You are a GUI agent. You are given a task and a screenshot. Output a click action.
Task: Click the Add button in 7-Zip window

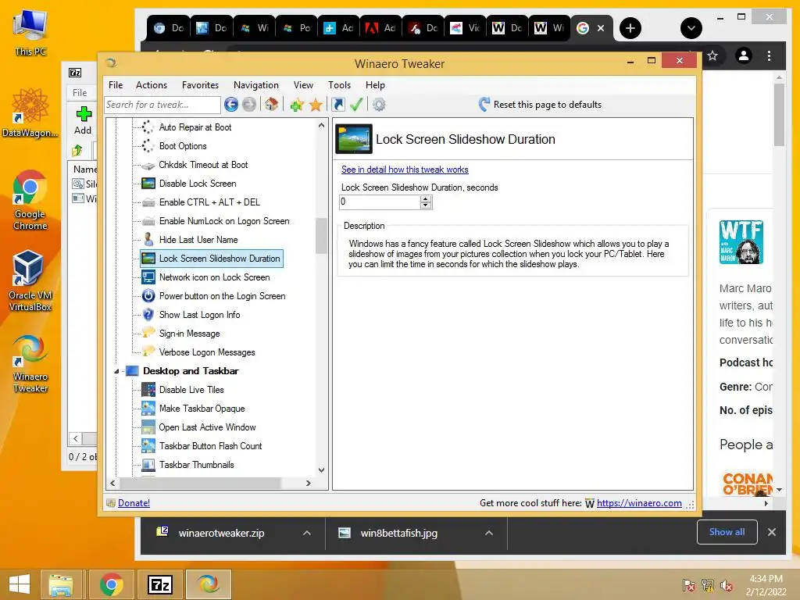pos(83,120)
